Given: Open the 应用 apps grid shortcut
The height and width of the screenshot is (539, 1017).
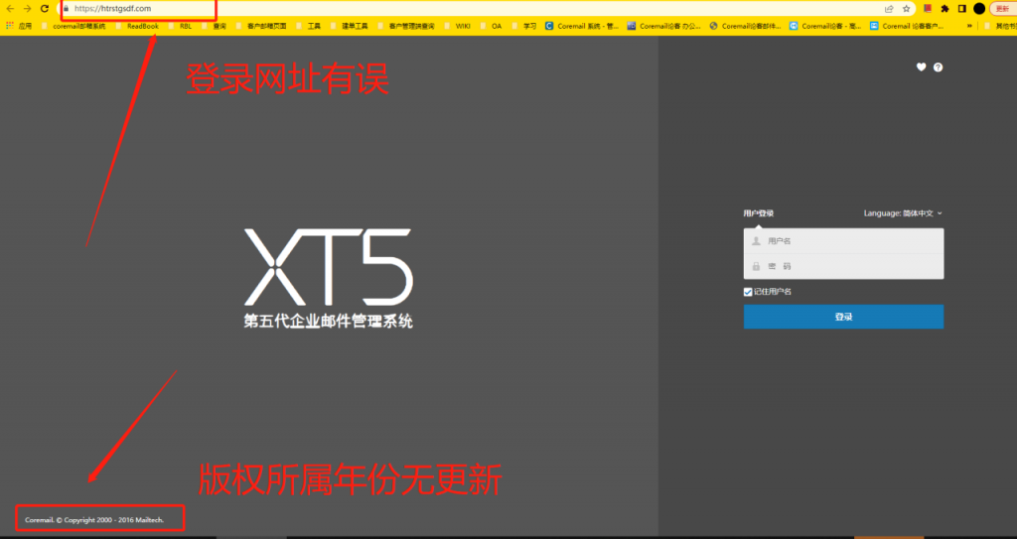Looking at the screenshot, I should tap(19, 26).
